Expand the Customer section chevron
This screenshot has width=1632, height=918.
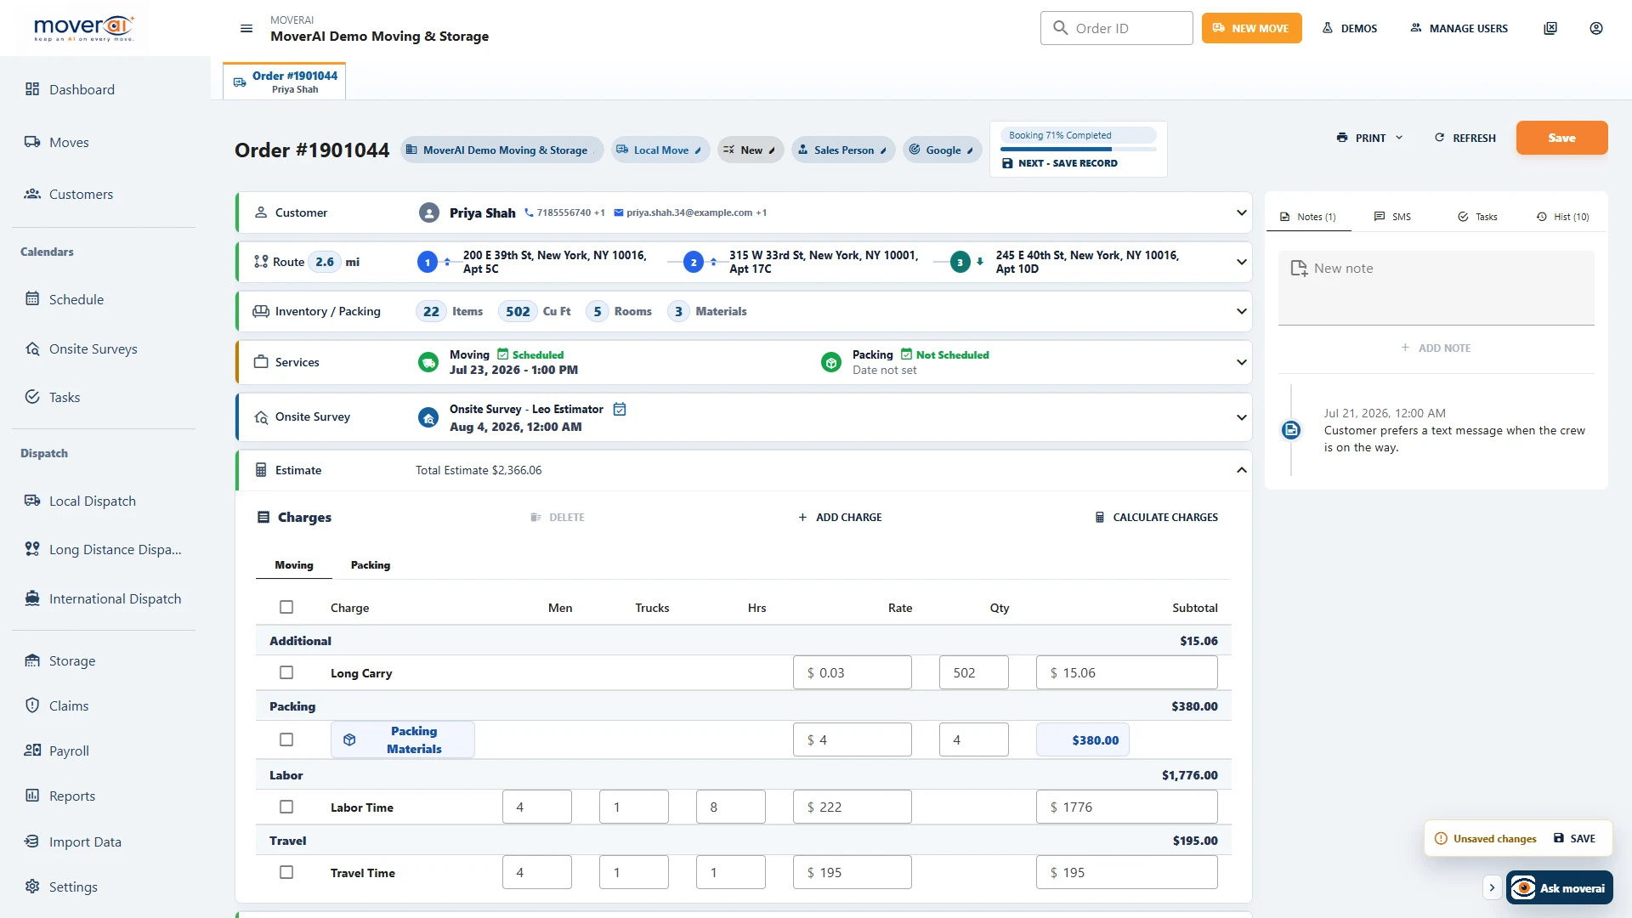point(1241,212)
